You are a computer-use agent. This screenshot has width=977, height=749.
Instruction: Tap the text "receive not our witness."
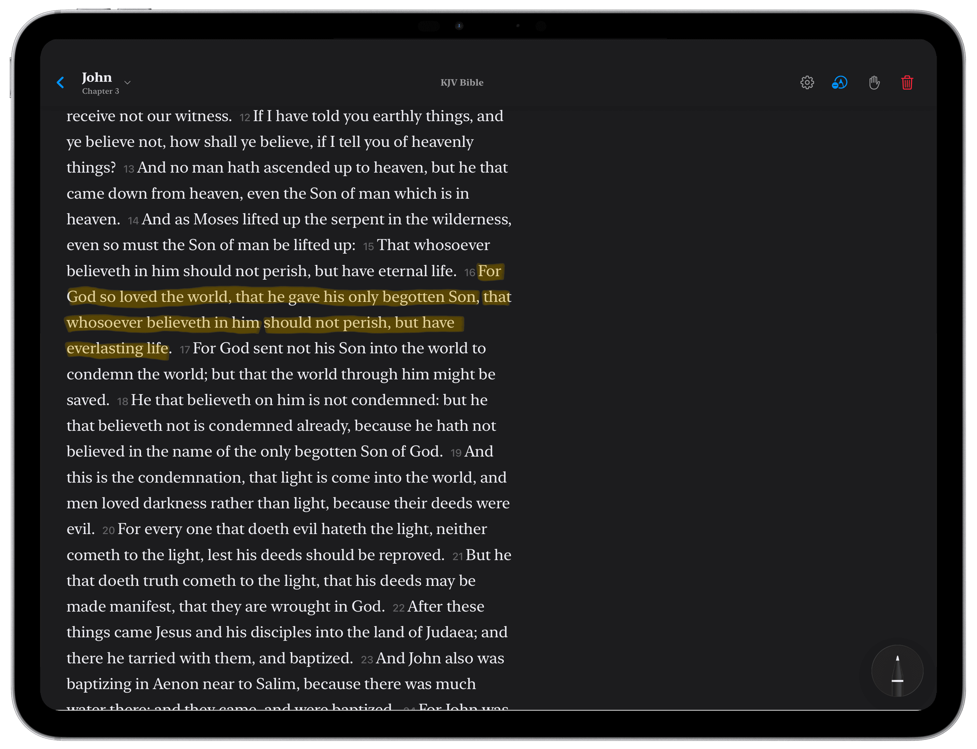pos(149,116)
